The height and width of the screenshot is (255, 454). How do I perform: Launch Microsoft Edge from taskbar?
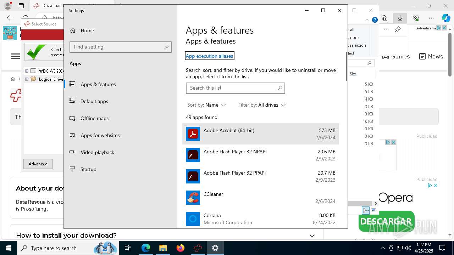pyautogui.click(x=146, y=248)
